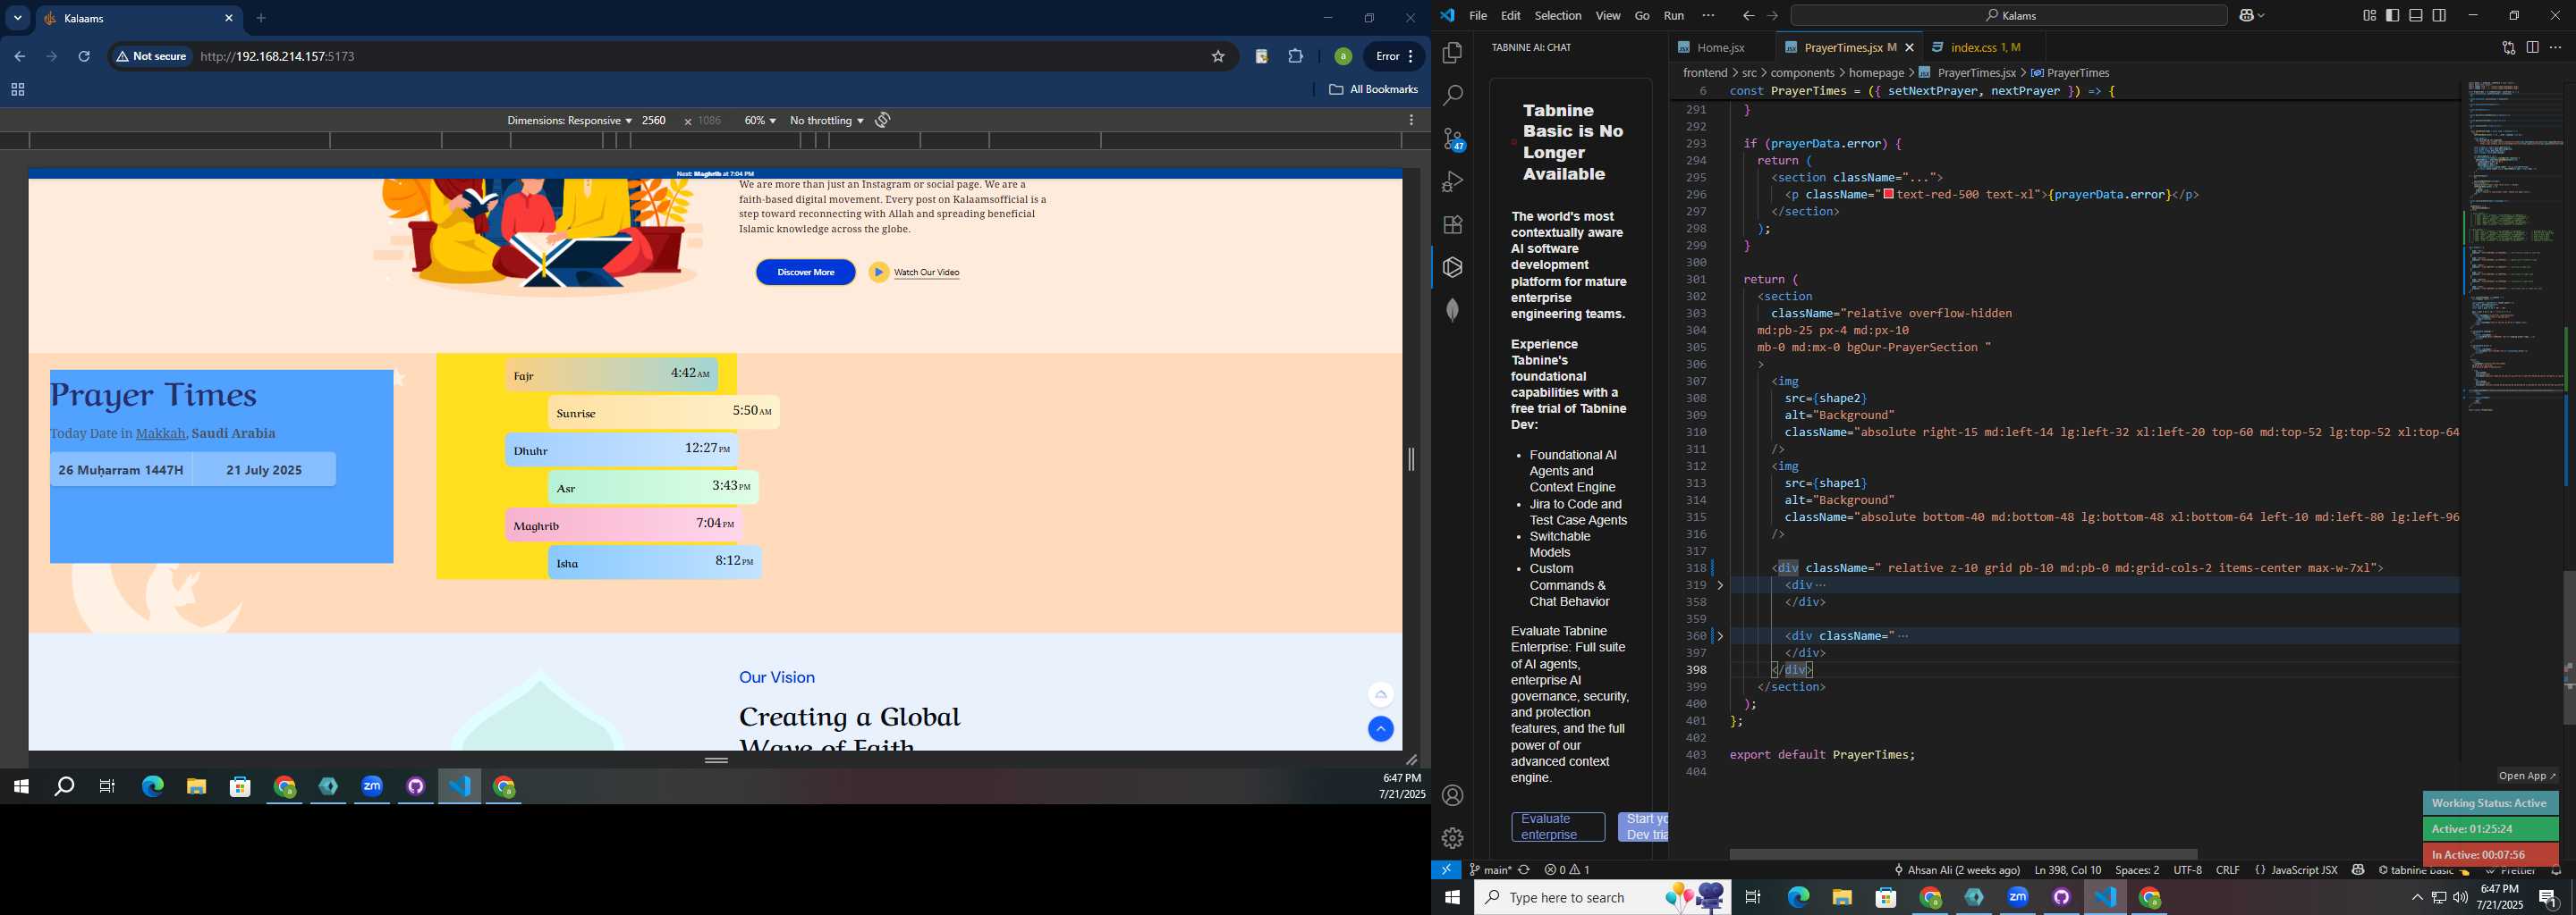This screenshot has height=915, width=2576.
Task: Toggle the bottom panel in VS Code
Action: coord(2416,16)
